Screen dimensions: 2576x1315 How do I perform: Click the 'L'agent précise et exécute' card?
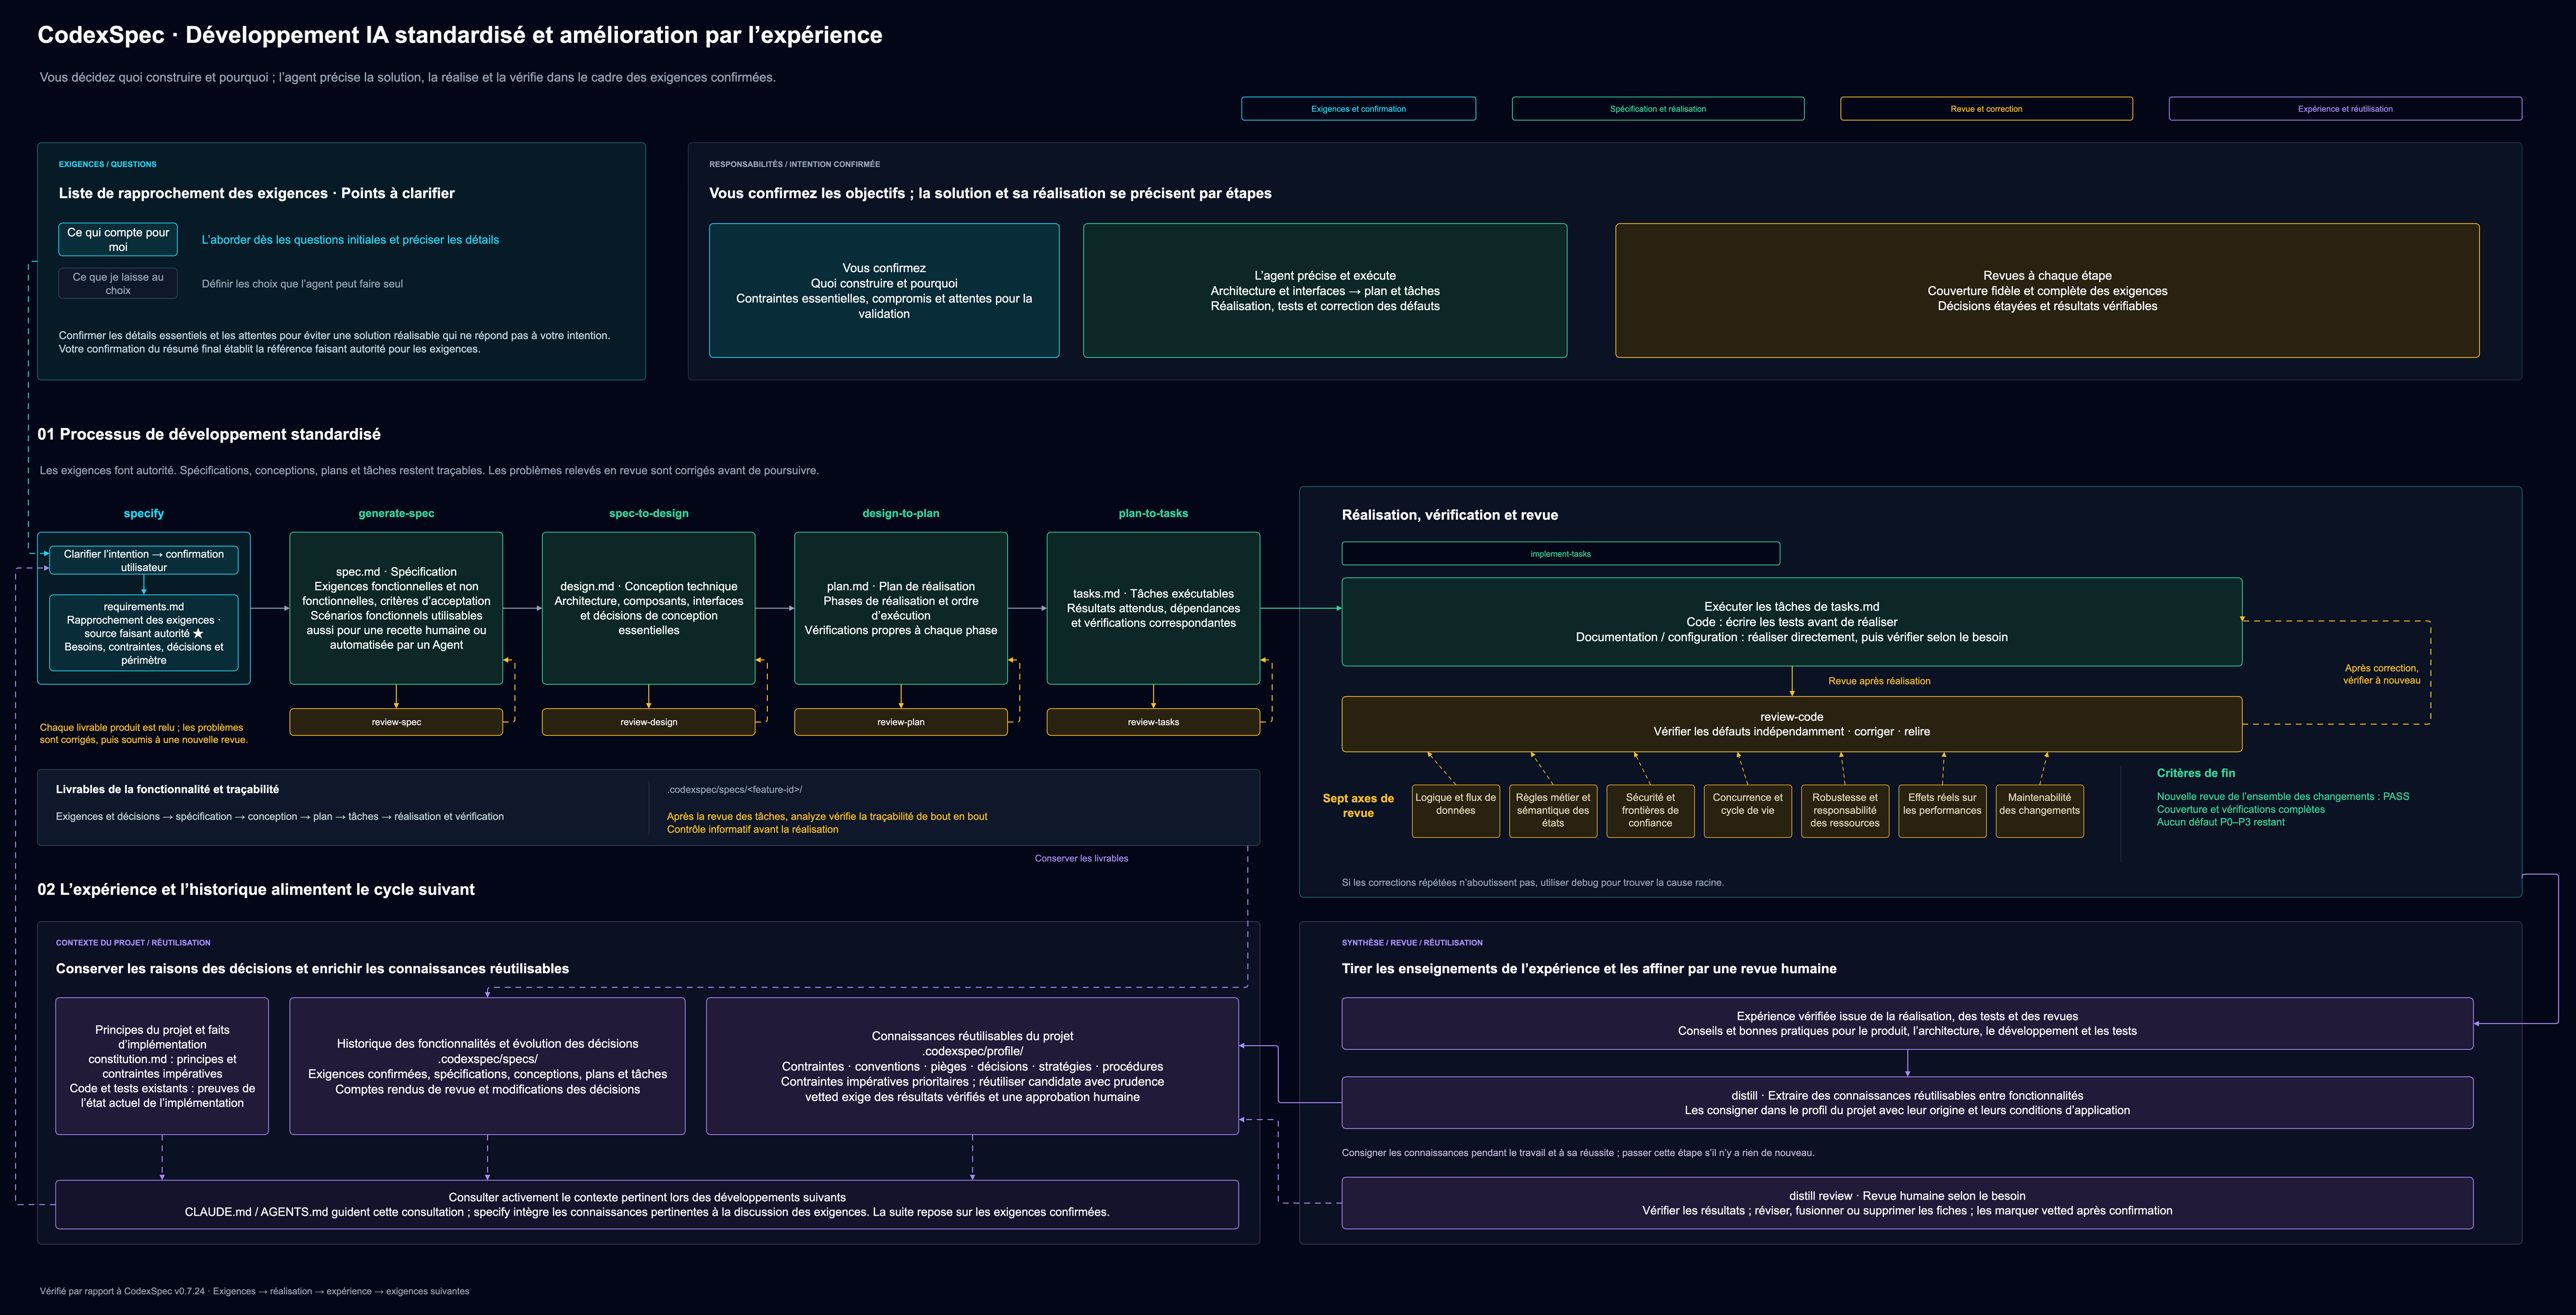coord(1325,290)
